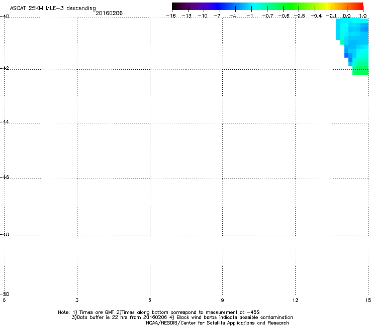Image resolution: width=372 pixels, height=326 pixels.
Task: Click the latitude axis label "-46"
Action: (x=5, y=177)
